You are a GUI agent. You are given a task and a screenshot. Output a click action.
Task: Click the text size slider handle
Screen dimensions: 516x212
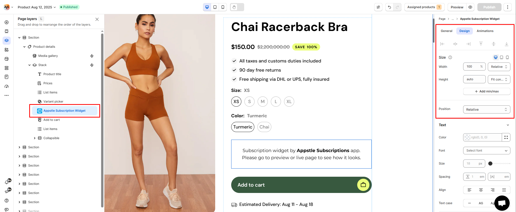pos(490,164)
